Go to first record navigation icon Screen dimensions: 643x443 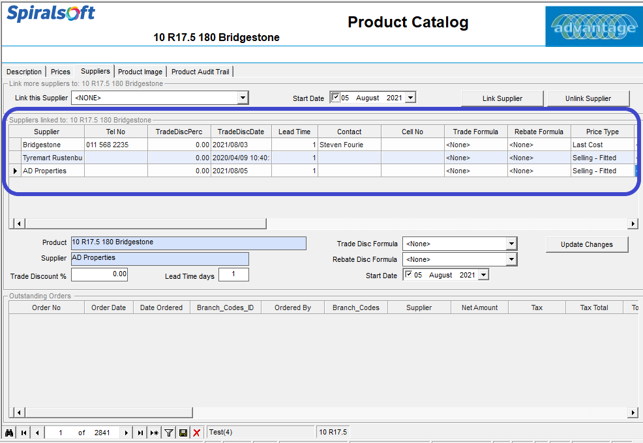pyautogui.click(x=23, y=433)
